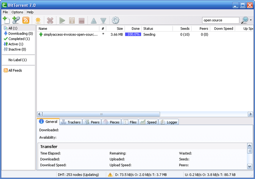Viewport: 255px width, 179px height.
Task: Click the Add Torrent from URL icon
Action: [x=16, y=20]
